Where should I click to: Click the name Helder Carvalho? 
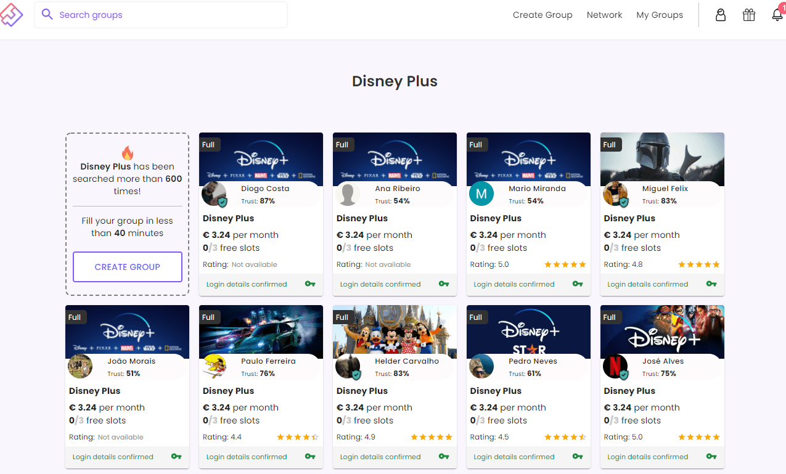coord(407,361)
